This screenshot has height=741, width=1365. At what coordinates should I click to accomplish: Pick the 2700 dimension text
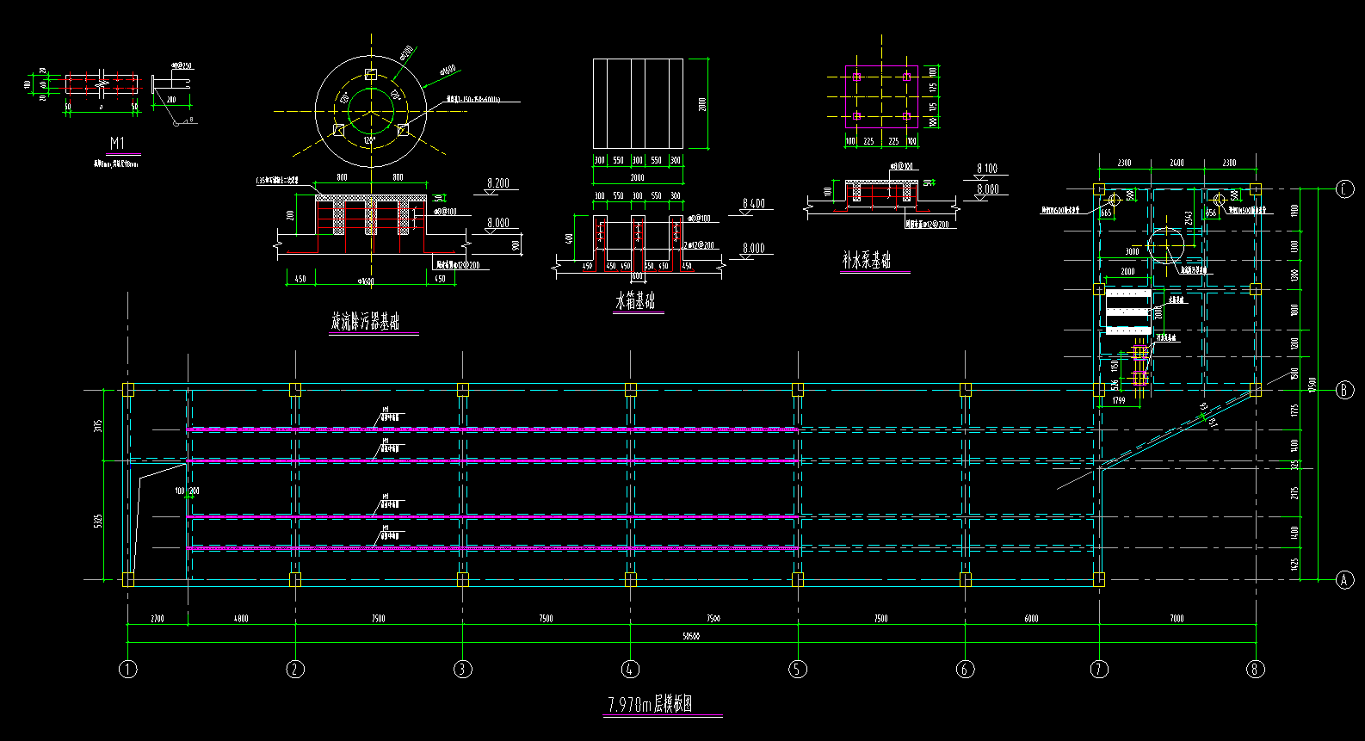coord(157,618)
